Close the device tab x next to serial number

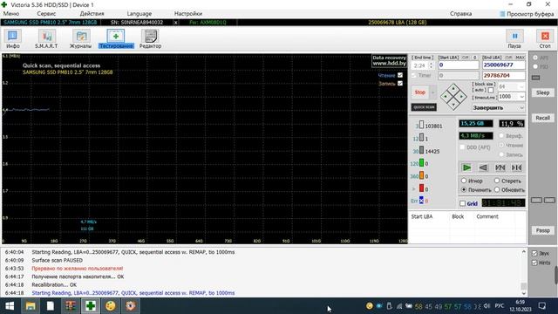coord(175,23)
